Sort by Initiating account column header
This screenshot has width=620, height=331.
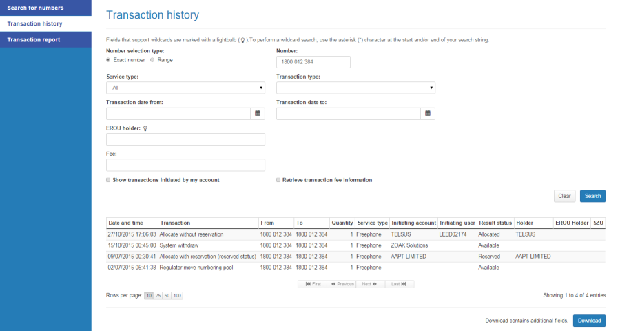(413, 223)
